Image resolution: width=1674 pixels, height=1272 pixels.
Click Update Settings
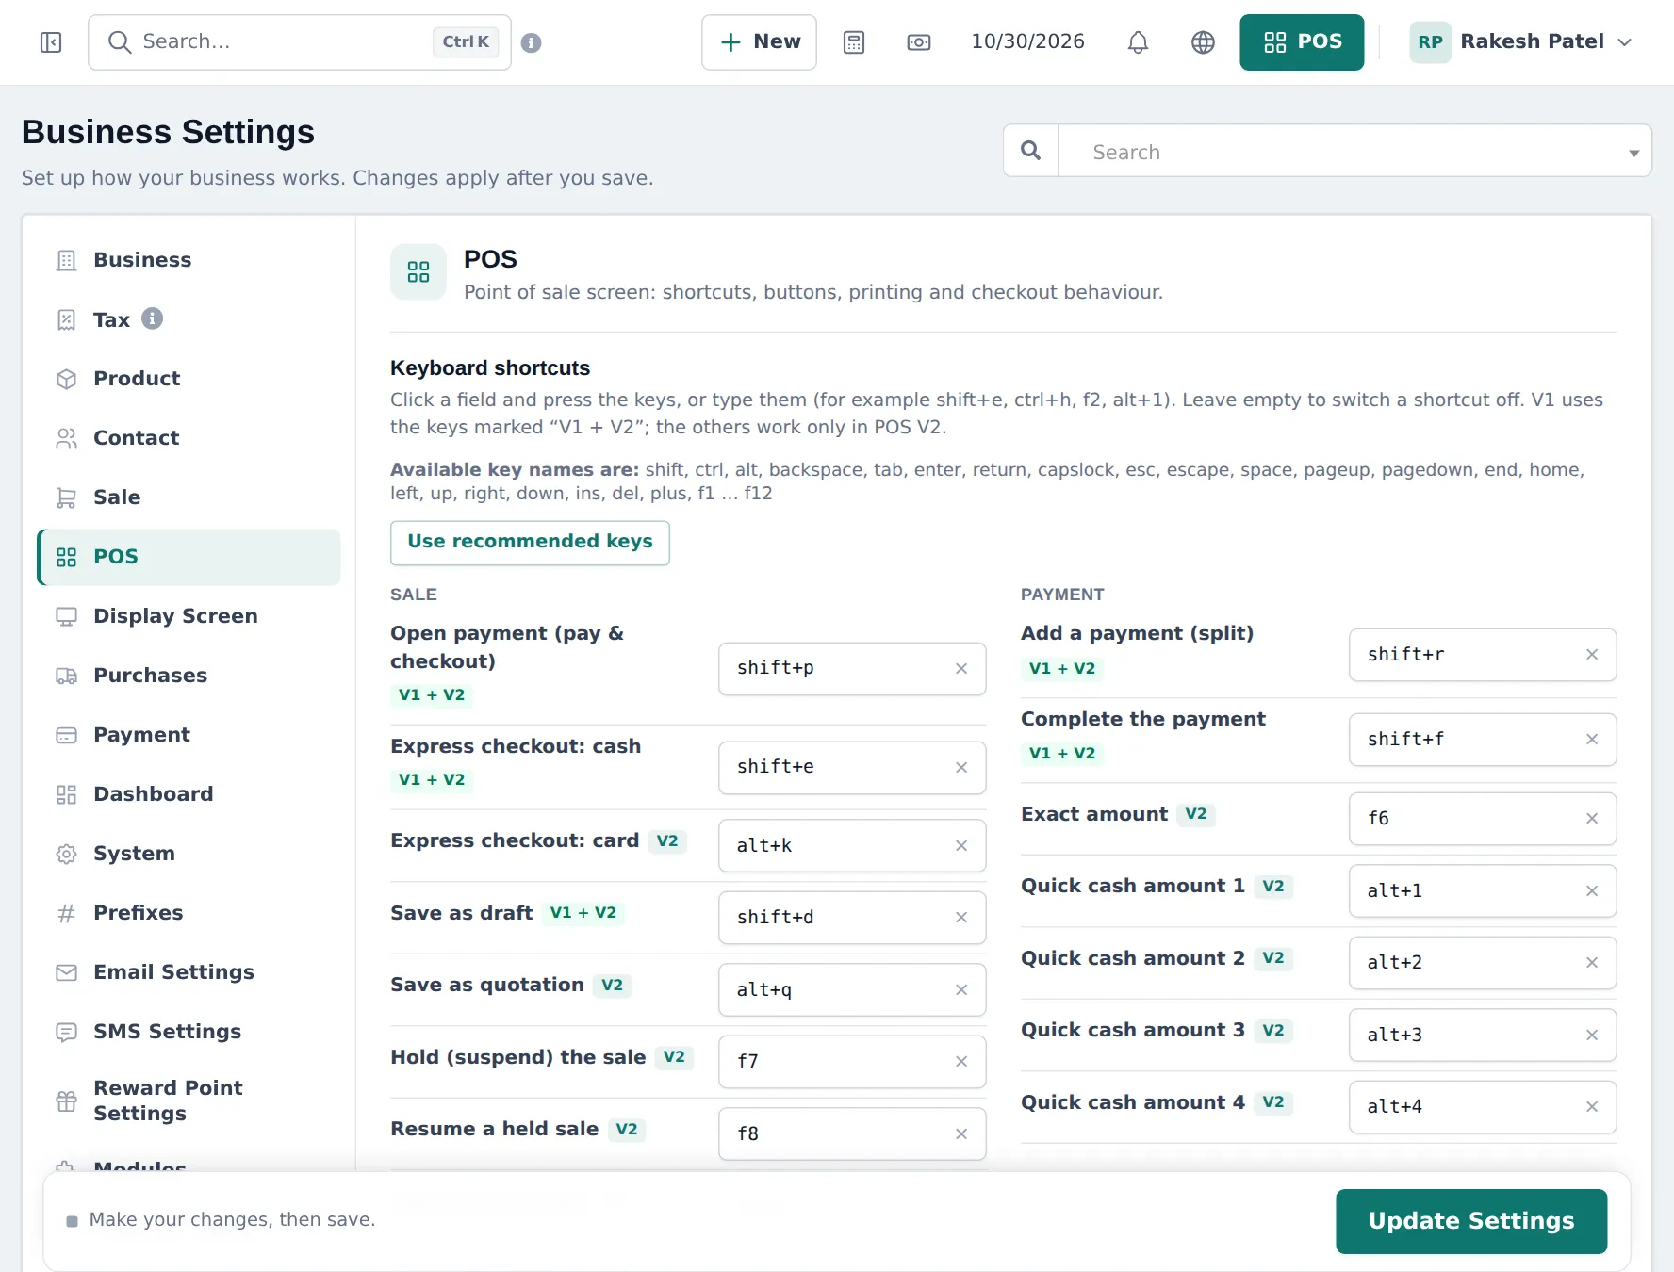(x=1471, y=1221)
